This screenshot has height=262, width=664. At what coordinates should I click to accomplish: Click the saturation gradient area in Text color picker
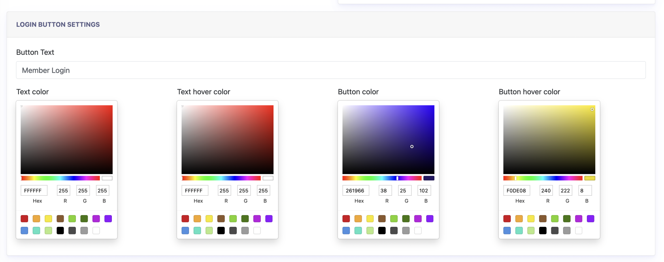(x=67, y=140)
